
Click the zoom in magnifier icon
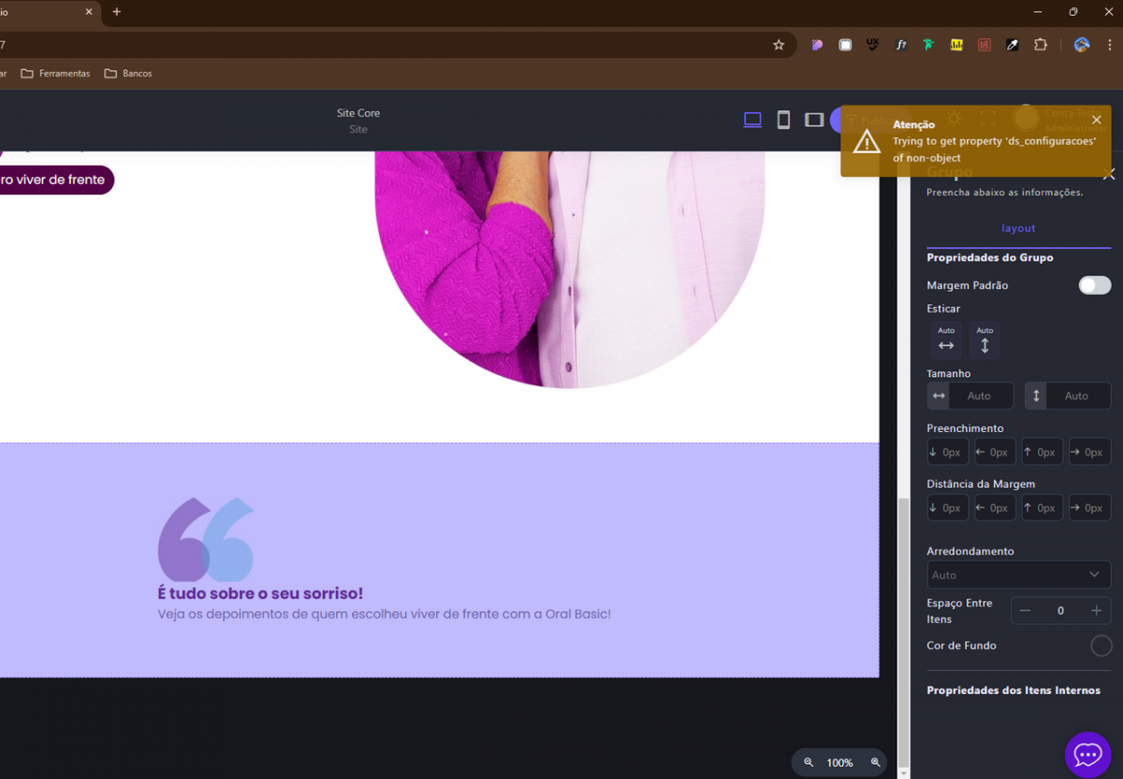pyautogui.click(x=876, y=763)
